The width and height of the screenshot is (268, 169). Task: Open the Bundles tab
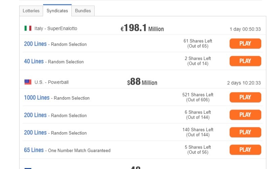83,11
